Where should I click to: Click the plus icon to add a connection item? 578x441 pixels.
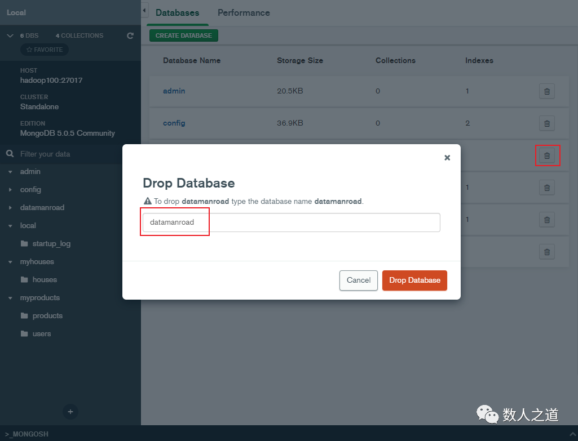[70, 412]
